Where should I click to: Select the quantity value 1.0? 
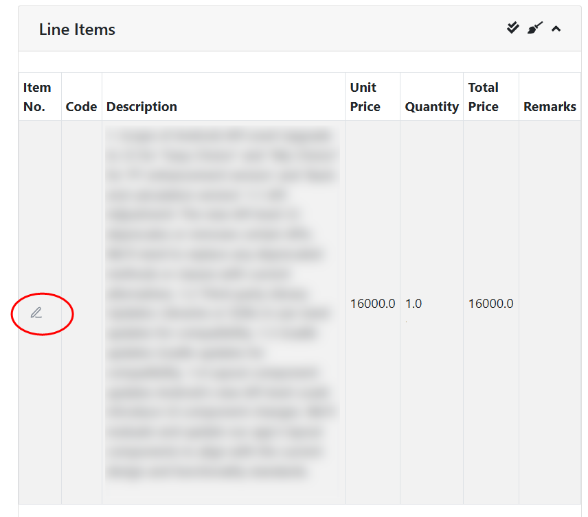click(x=414, y=304)
